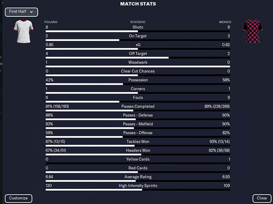Click the Tackles Won stat label
This screenshot has height=204, width=273.
[138, 142]
